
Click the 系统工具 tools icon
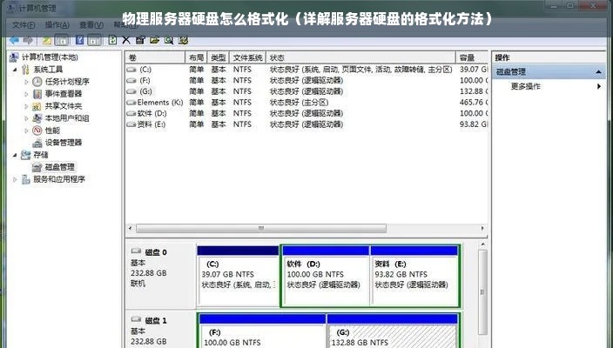pyautogui.click(x=25, y=70)
